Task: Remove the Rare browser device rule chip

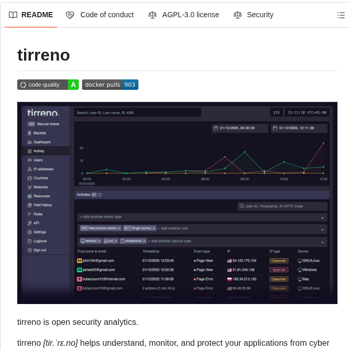Action: (120, 228)
